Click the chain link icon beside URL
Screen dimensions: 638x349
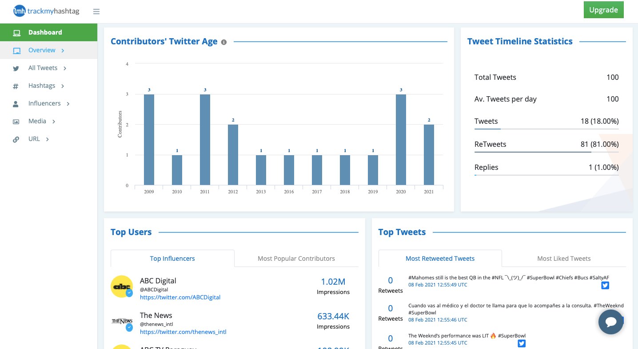pos(16,139)
